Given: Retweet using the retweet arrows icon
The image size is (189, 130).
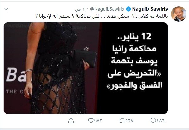Looking at the screenshot, I should point(122,121).
